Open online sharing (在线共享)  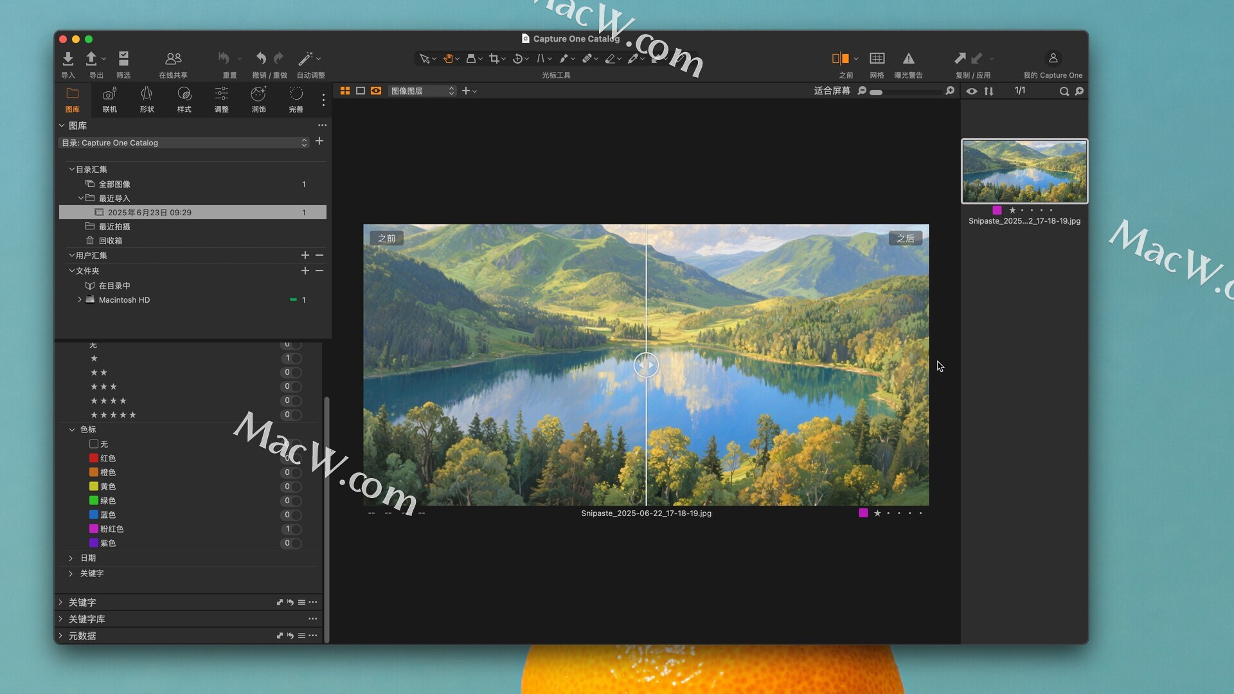tap(173, 58)
